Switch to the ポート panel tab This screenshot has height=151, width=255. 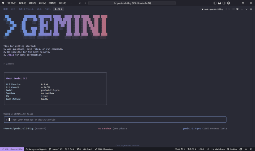click(39, 9)
